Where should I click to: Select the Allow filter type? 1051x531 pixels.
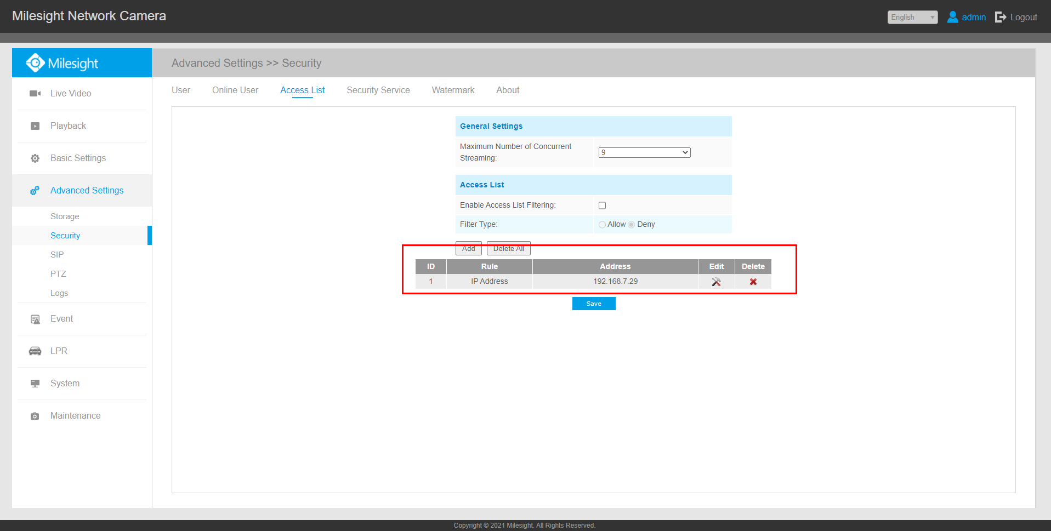(x=602, y=225)
